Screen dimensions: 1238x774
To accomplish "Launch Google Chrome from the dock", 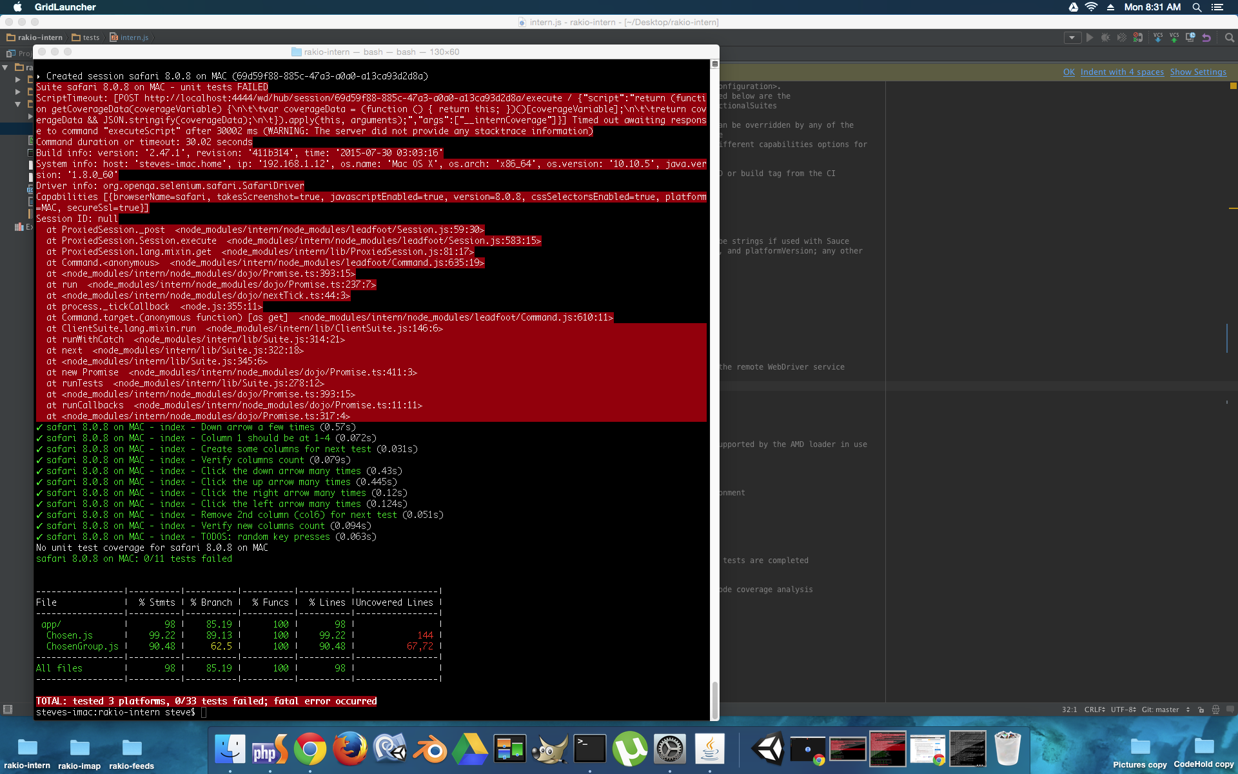I will [x=310, y=749].
